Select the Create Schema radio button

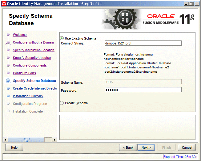tap(62, 103)
